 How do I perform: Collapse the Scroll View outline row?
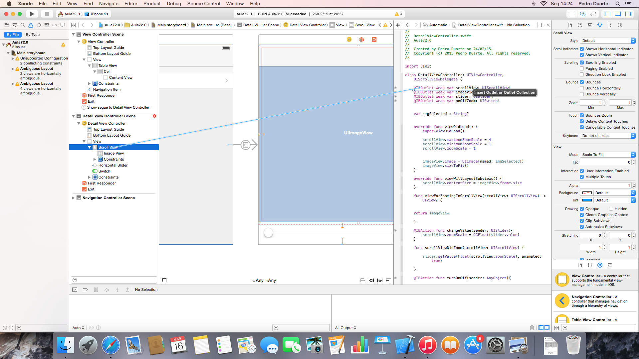pos(90,147)
